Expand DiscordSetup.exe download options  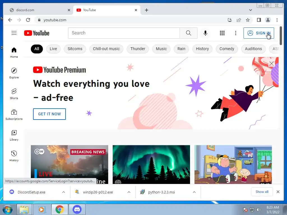point(64,192)
